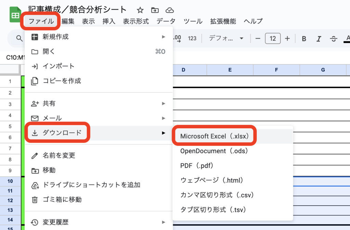
Task: Check the cloud save status icon
Action: click(169, 10)
